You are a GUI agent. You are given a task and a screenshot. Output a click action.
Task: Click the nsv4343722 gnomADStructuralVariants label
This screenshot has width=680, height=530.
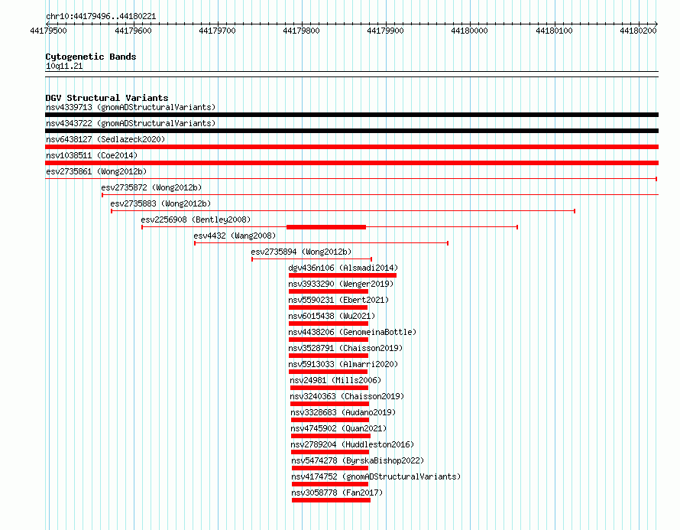coord(131,123)
